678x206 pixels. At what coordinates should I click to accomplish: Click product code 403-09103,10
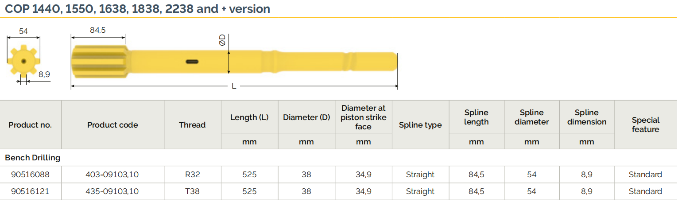pyautogui.click(x=112, y=175)
